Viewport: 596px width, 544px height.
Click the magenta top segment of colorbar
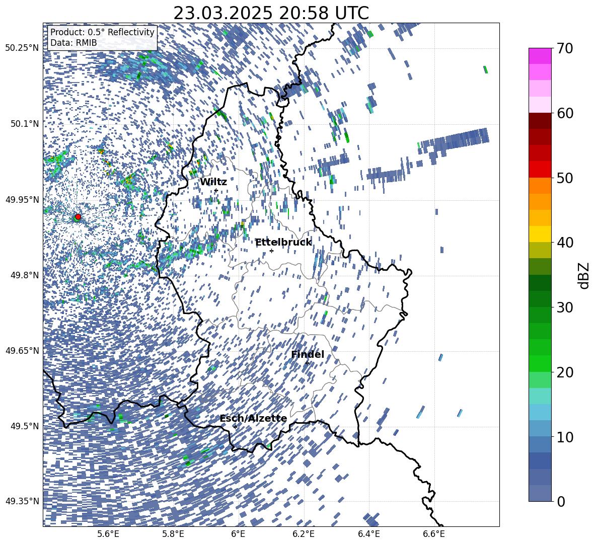pos(540,56)
